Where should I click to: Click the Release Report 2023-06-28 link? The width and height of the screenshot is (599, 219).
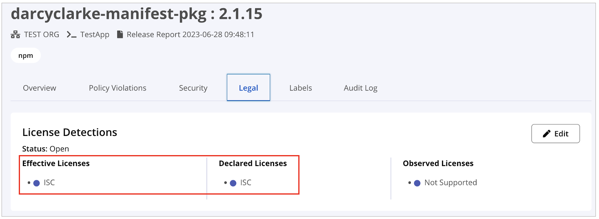(x=190, y=35)
